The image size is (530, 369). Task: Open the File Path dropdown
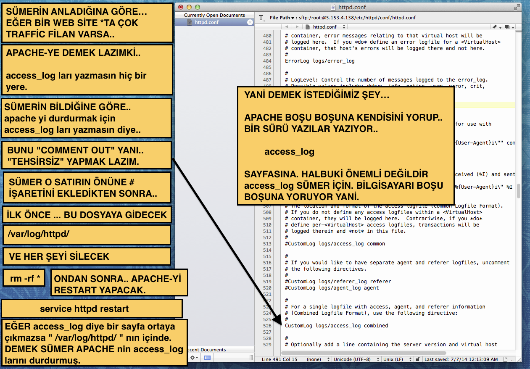click(282, 18)
